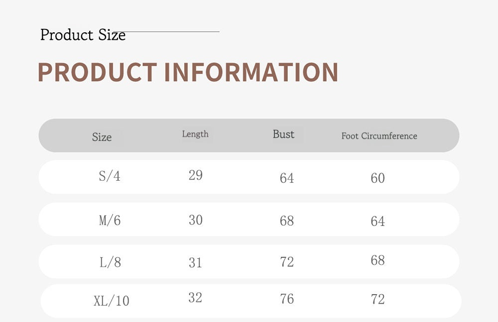Click the L/8 size cell
This screenshot has height=322, width=498.
(x=110, y=262)
